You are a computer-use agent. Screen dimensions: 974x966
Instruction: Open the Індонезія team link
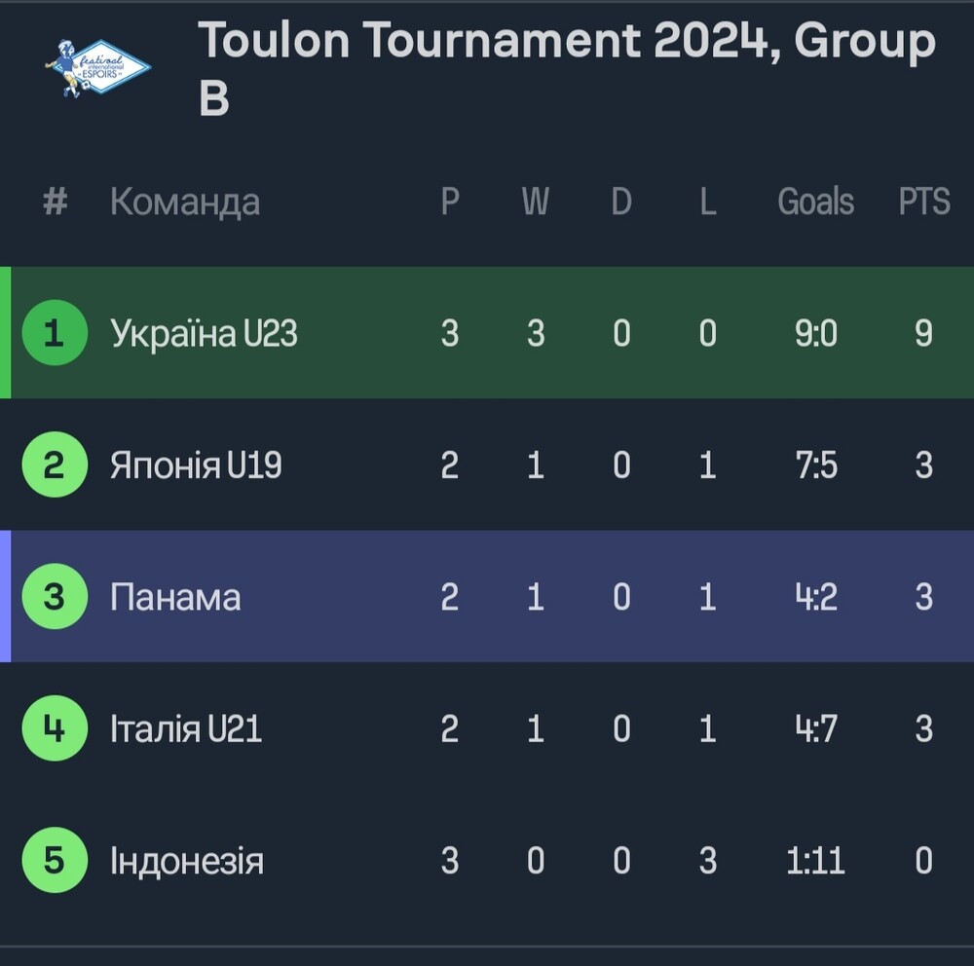187,861
